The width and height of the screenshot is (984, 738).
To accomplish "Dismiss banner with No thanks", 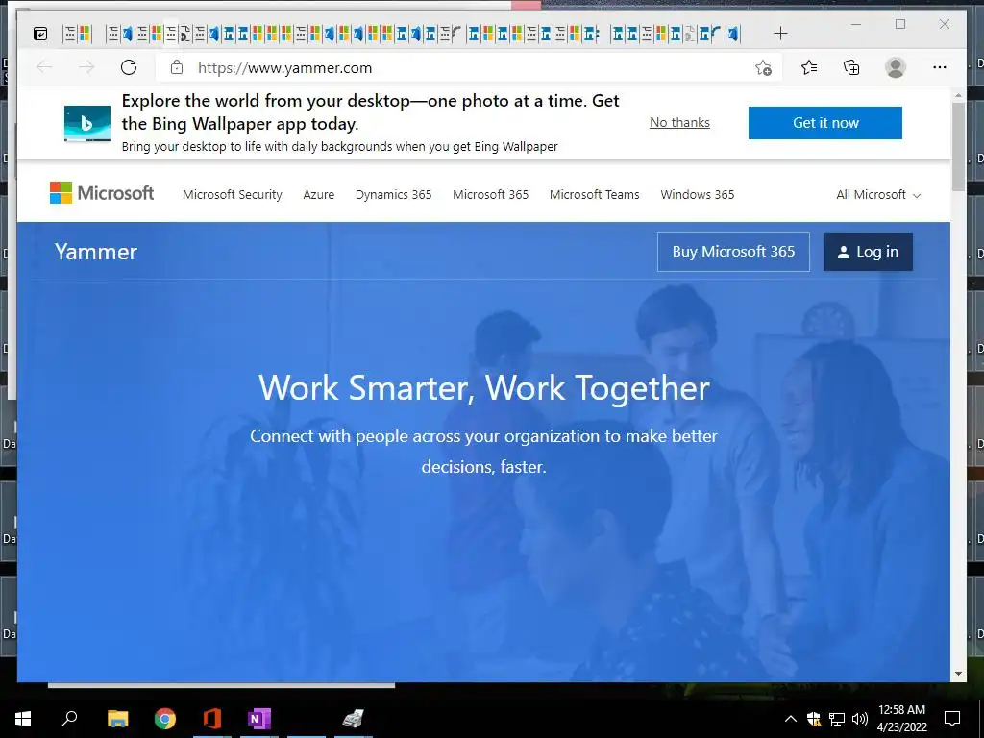I will point(679,122).
